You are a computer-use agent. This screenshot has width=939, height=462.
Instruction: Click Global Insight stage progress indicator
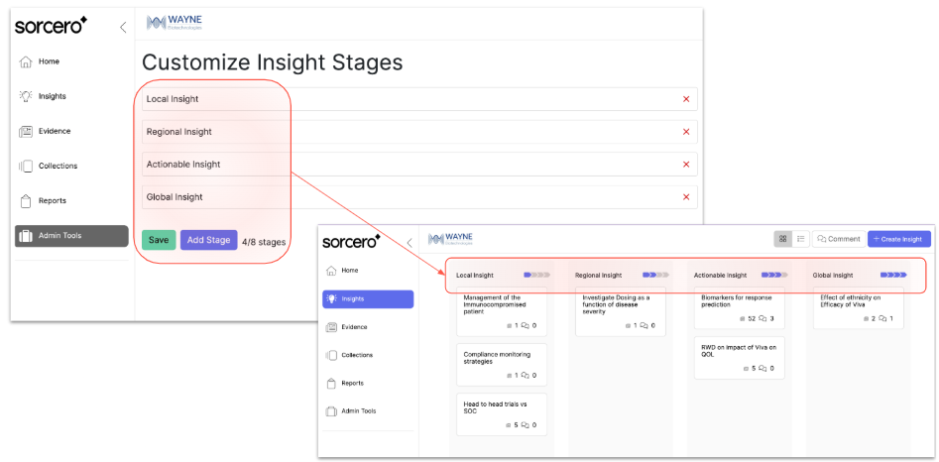(893, 275)
